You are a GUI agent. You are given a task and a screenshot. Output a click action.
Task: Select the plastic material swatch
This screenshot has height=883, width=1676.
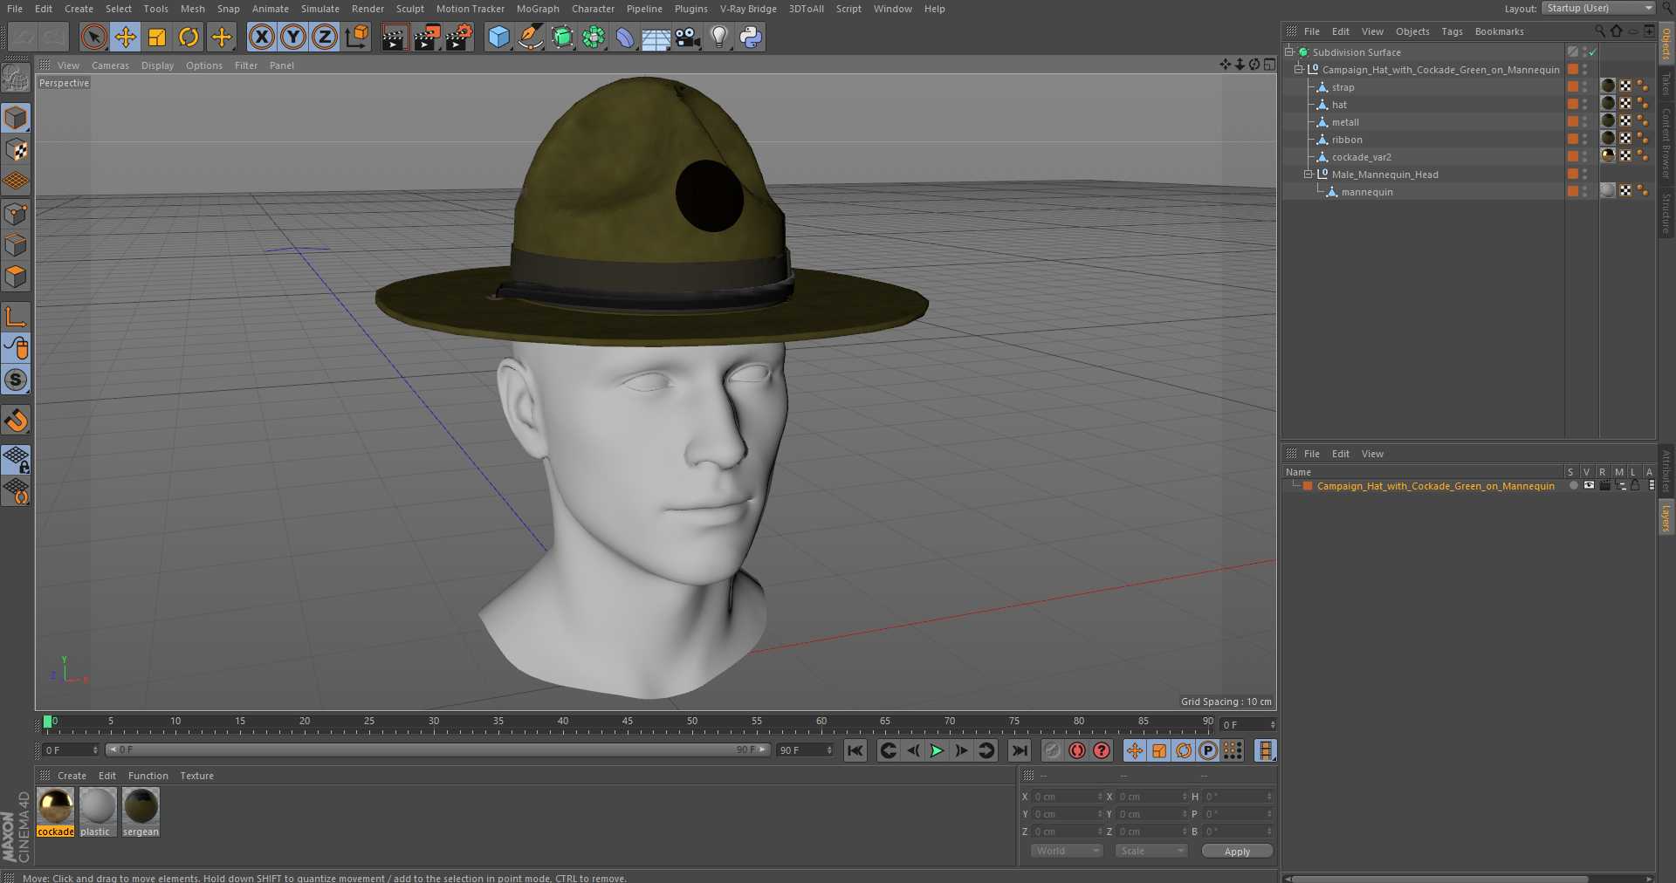coord(98,811)
